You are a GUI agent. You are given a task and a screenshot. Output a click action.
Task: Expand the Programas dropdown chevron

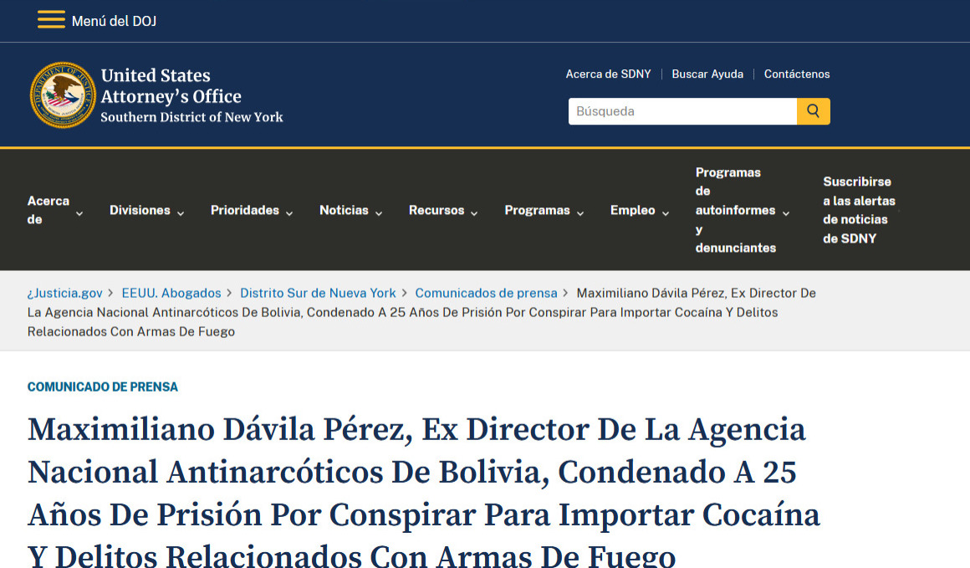[580, 212]
